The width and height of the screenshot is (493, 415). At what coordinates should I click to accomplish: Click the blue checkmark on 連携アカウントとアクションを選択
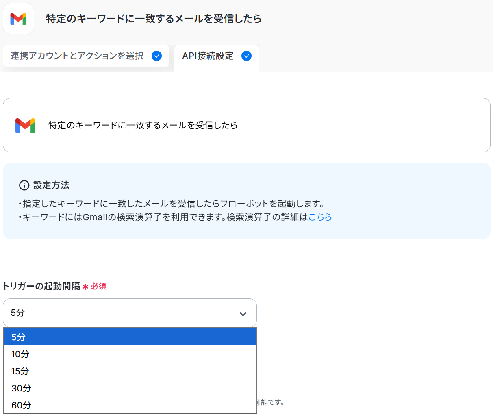pyautogui.click(x=156, y=56)
